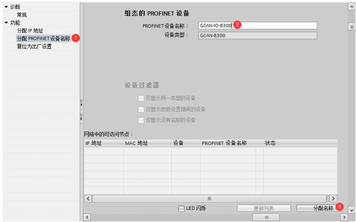Collapse the 功能 tree node
This screenshot has width=356, height=222.
pos(6,23)
